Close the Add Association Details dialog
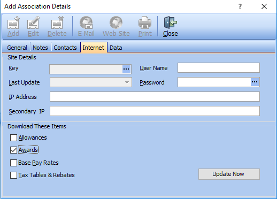Image resolution: width=277 pixels, height=199 pixels. [264, 6]
